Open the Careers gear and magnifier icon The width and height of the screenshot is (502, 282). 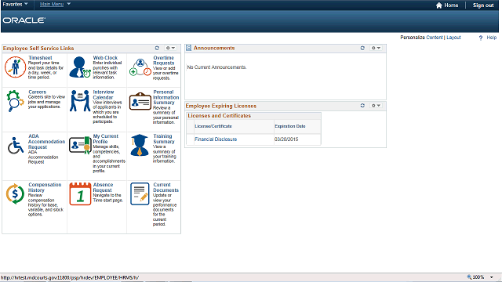(x=15, y=101)
